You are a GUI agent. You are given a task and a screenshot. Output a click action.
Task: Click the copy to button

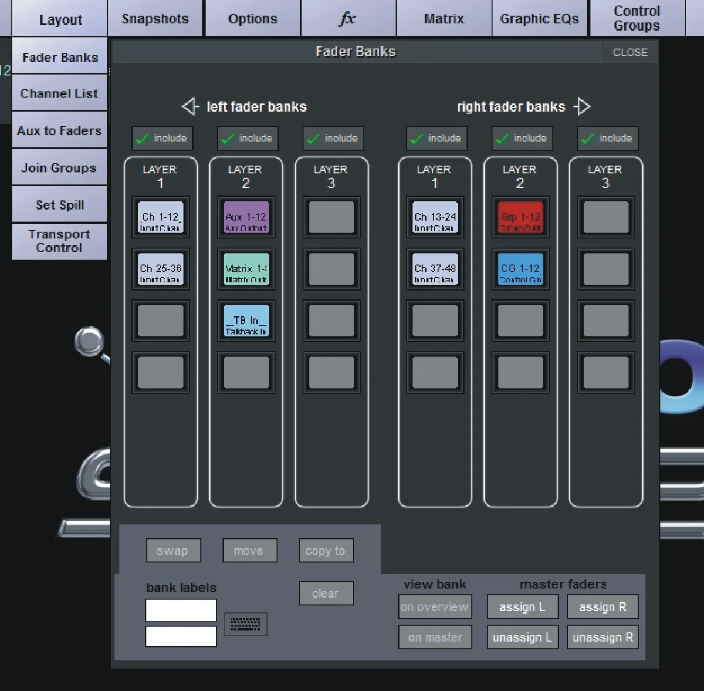click(x=326, y=551)
